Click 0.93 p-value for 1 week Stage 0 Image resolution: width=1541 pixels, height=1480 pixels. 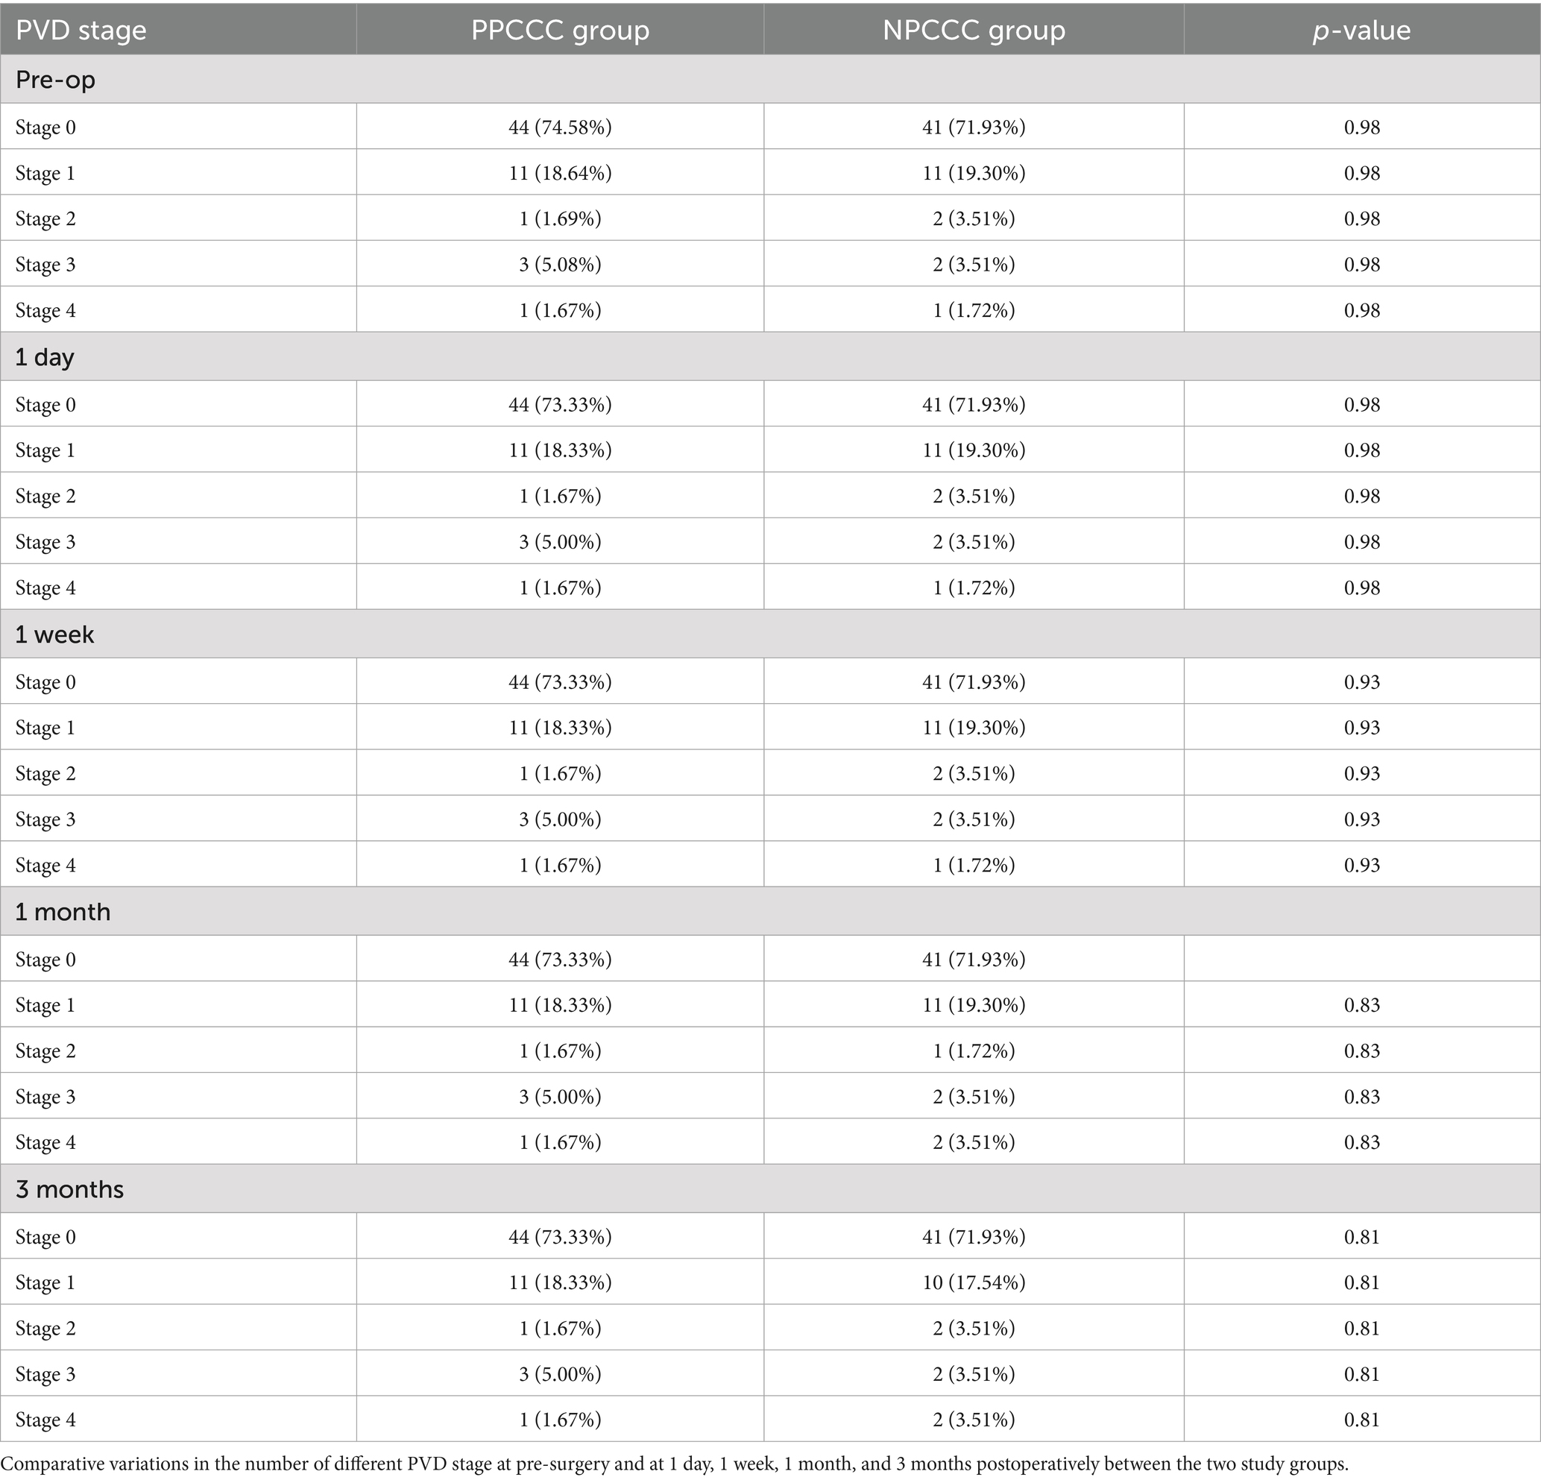[1362, 681]
